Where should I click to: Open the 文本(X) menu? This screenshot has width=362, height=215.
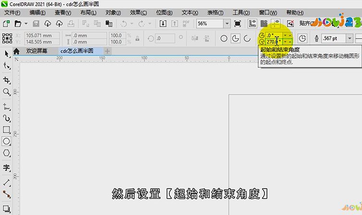tap(190, 12)
